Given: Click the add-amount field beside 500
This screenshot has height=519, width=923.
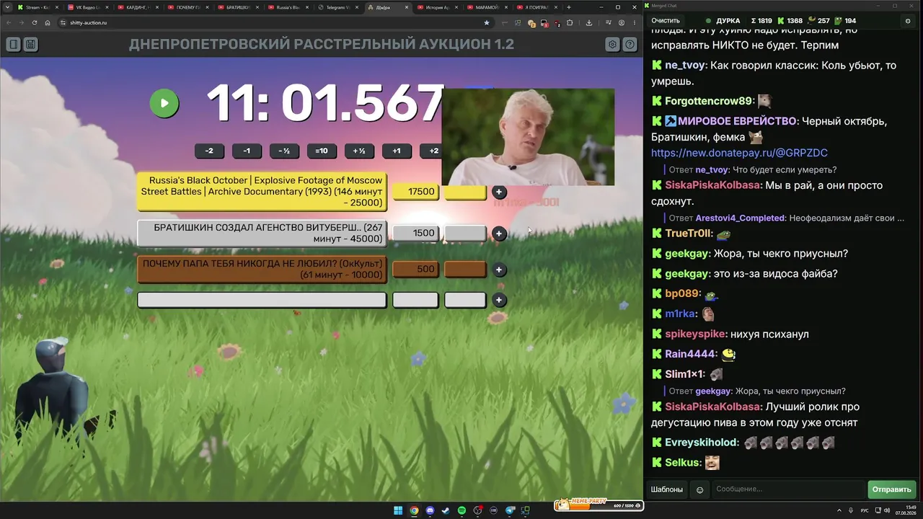Looking at the screenshot, I should click(465, 270).
